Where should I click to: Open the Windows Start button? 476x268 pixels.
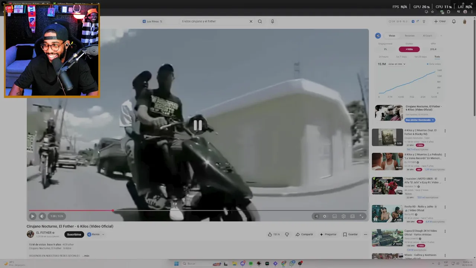pyautogui.click(x=176, y=264)
